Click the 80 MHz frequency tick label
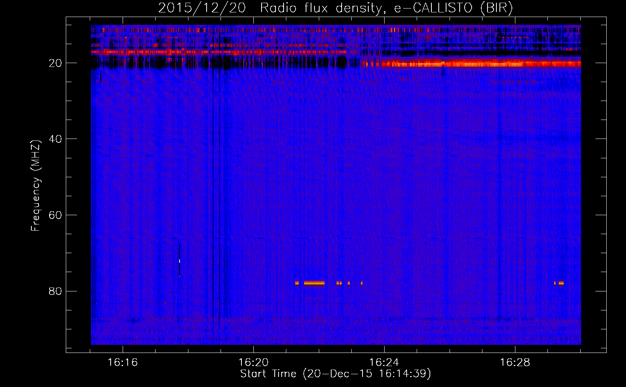 click(55, 291)
